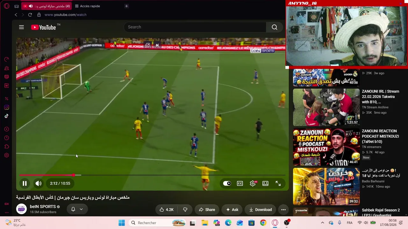408x229 pixels.
Task: Select the YouTube video tab
Action: pos(47,6)
